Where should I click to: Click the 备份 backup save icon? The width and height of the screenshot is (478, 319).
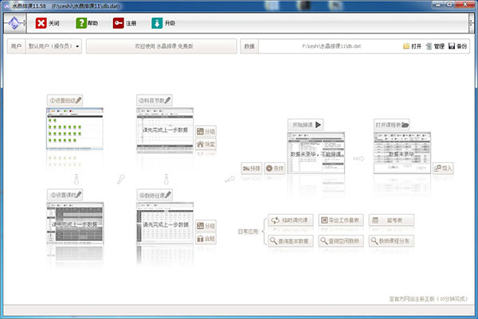tap(458, 47)
